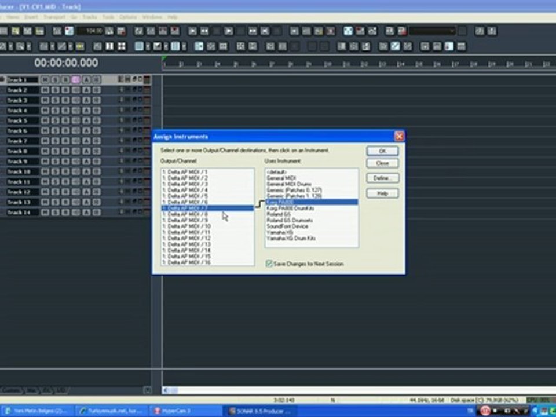Click measure 5 on the time ruler
Image resolution: width=556 pixels, height=417 pixels.
point(236,64)
